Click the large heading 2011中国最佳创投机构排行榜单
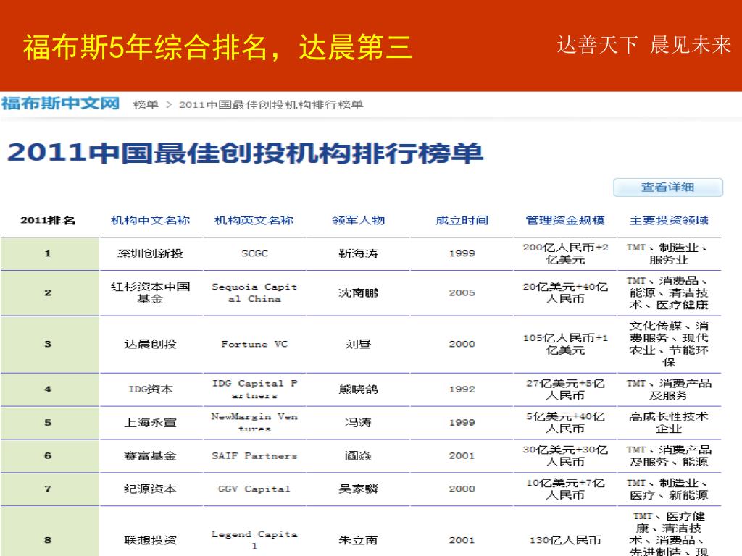742x556 pixels. pyautogui.click(x=245, y=153)
